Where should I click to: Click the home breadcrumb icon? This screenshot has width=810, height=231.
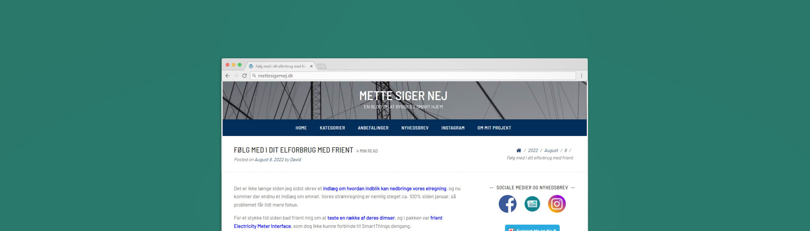pyautogui.click(x=518, y=150)
